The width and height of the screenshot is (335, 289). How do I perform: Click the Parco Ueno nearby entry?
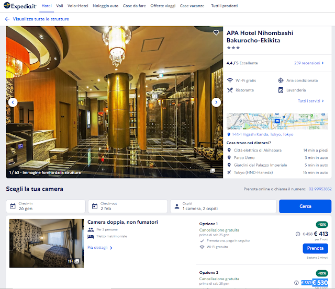[x=277, y=158]
